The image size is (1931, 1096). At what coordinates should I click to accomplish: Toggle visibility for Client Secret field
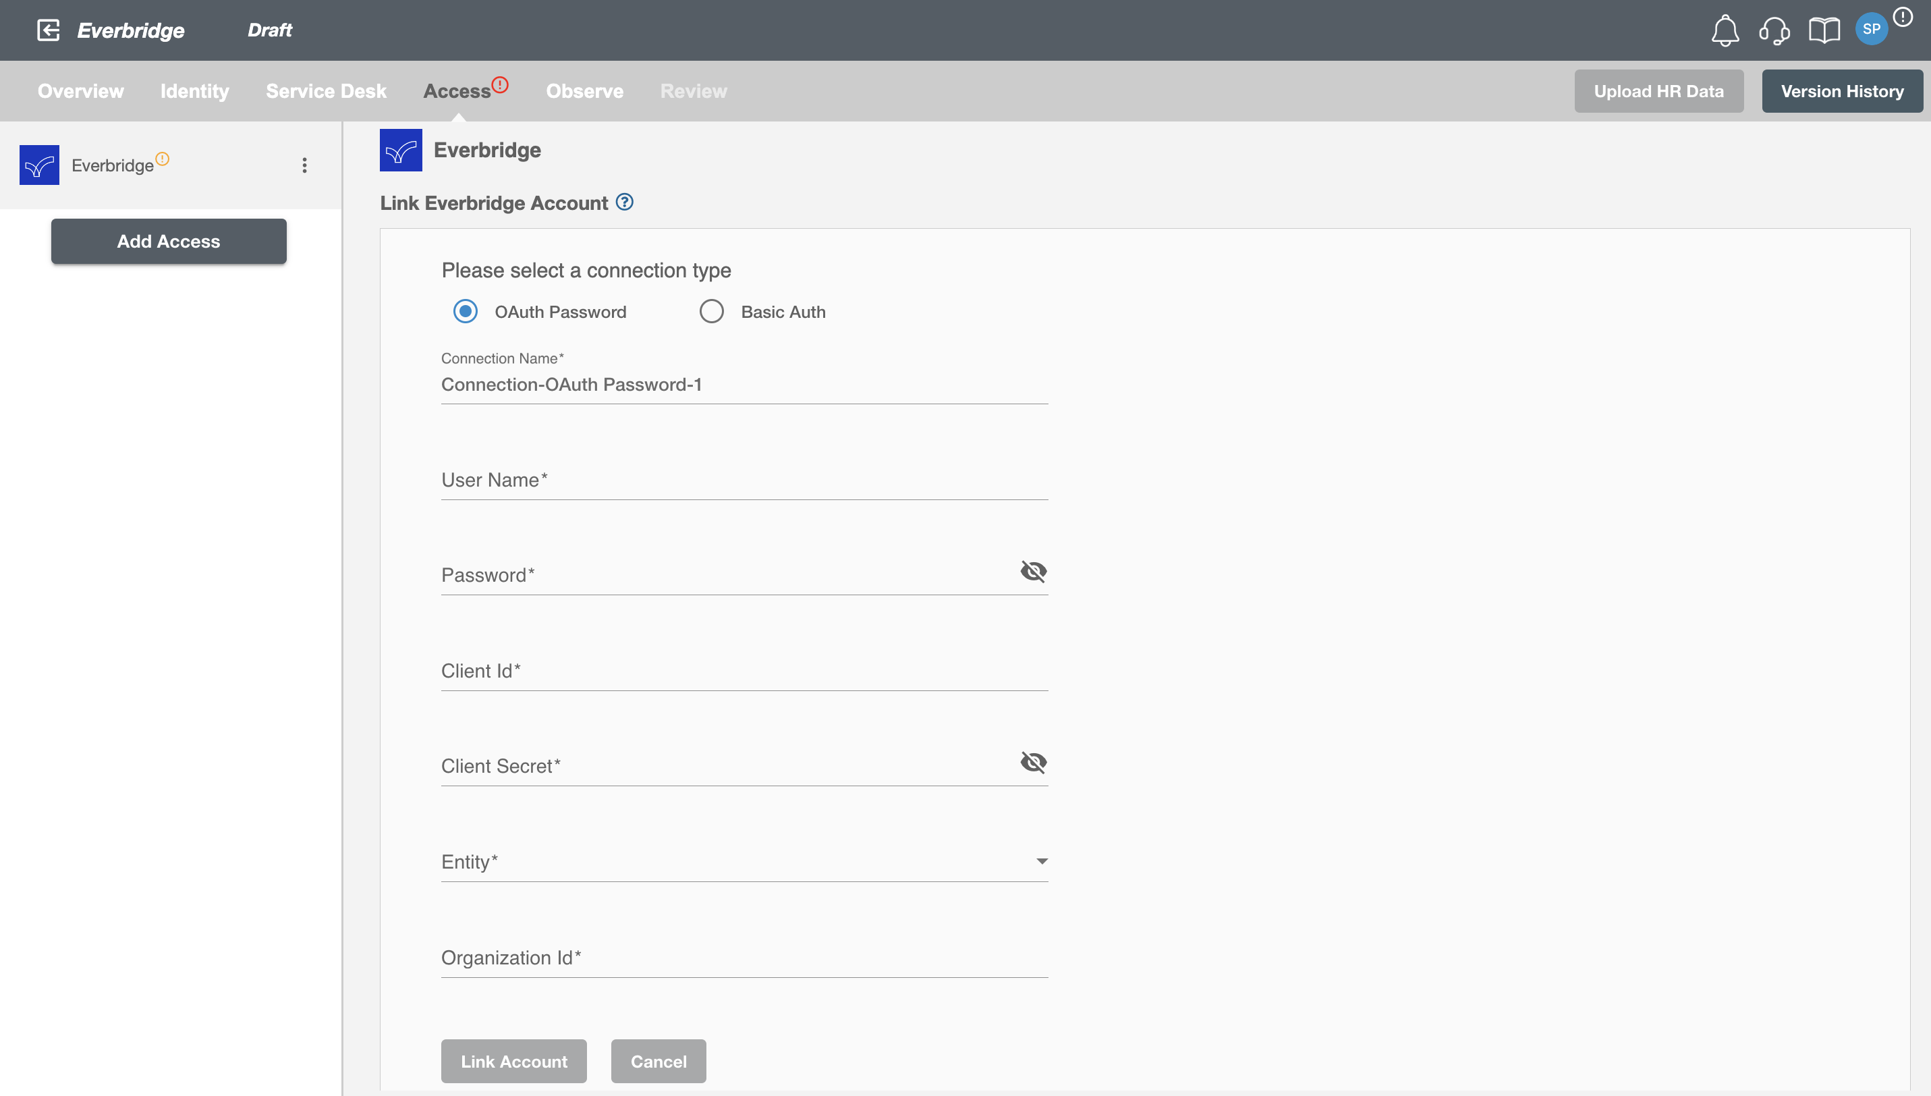coord(1033,762)
